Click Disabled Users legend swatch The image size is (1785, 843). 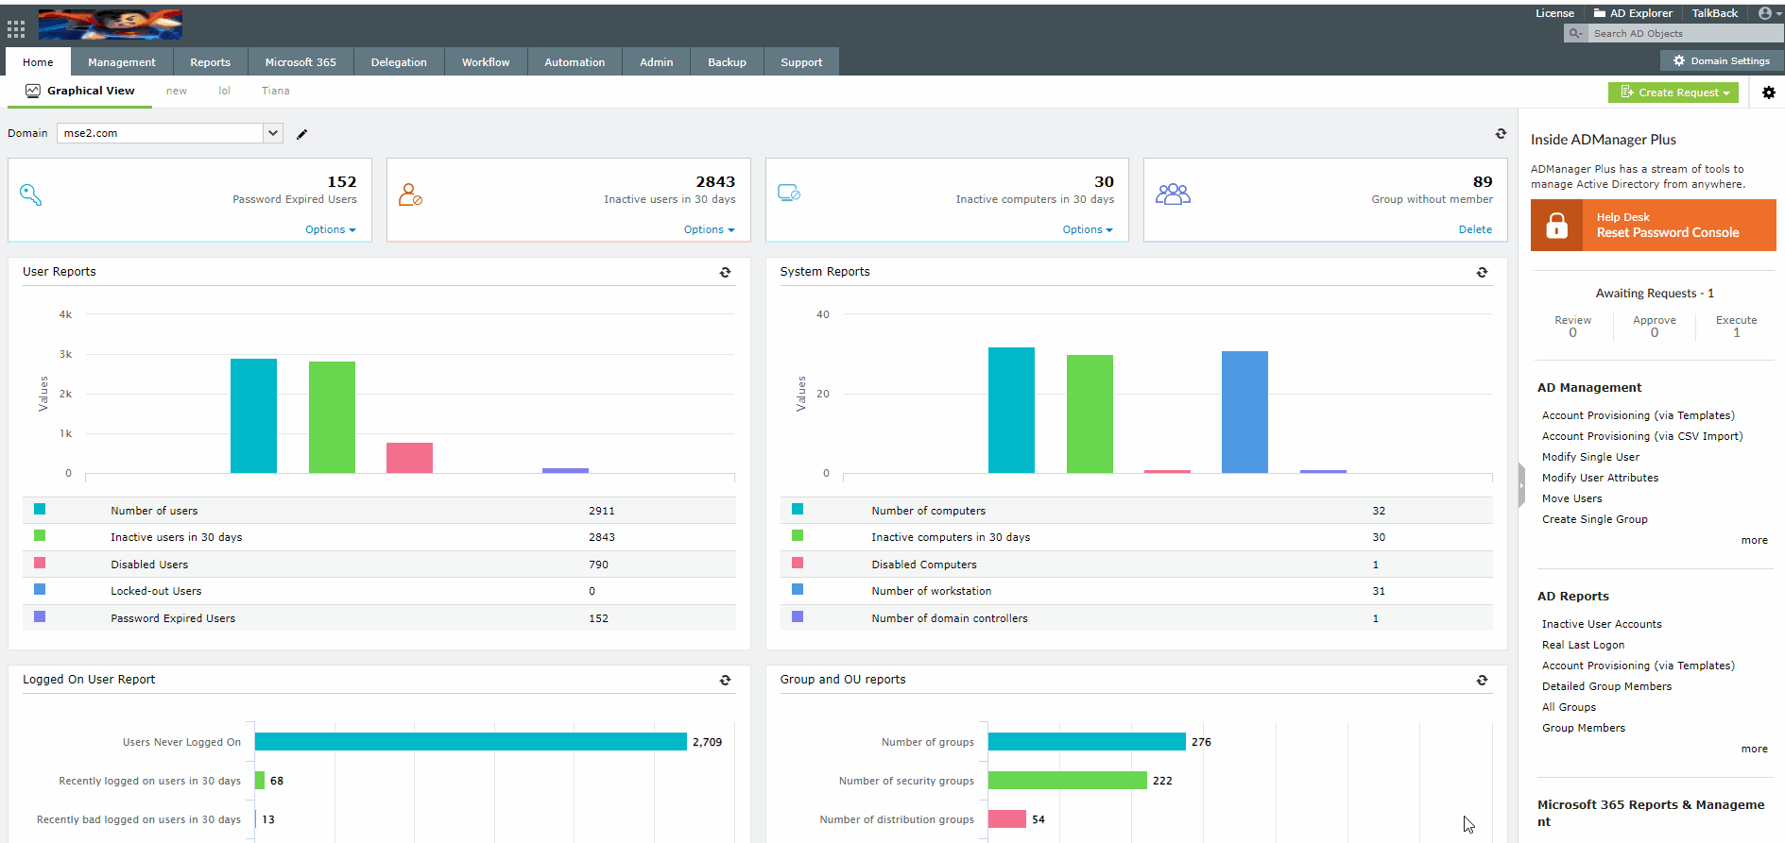click(x=40, y=563)
